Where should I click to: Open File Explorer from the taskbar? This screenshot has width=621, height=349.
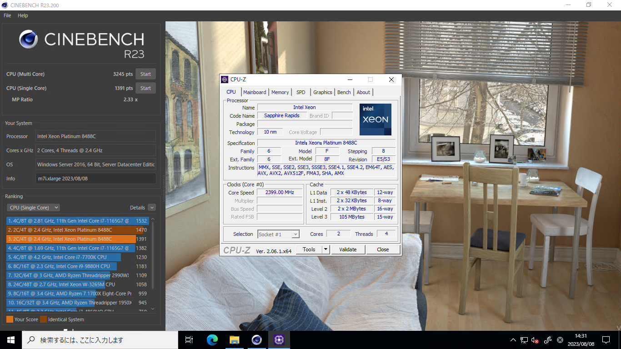pyautogui.click(x=234, y=340)
